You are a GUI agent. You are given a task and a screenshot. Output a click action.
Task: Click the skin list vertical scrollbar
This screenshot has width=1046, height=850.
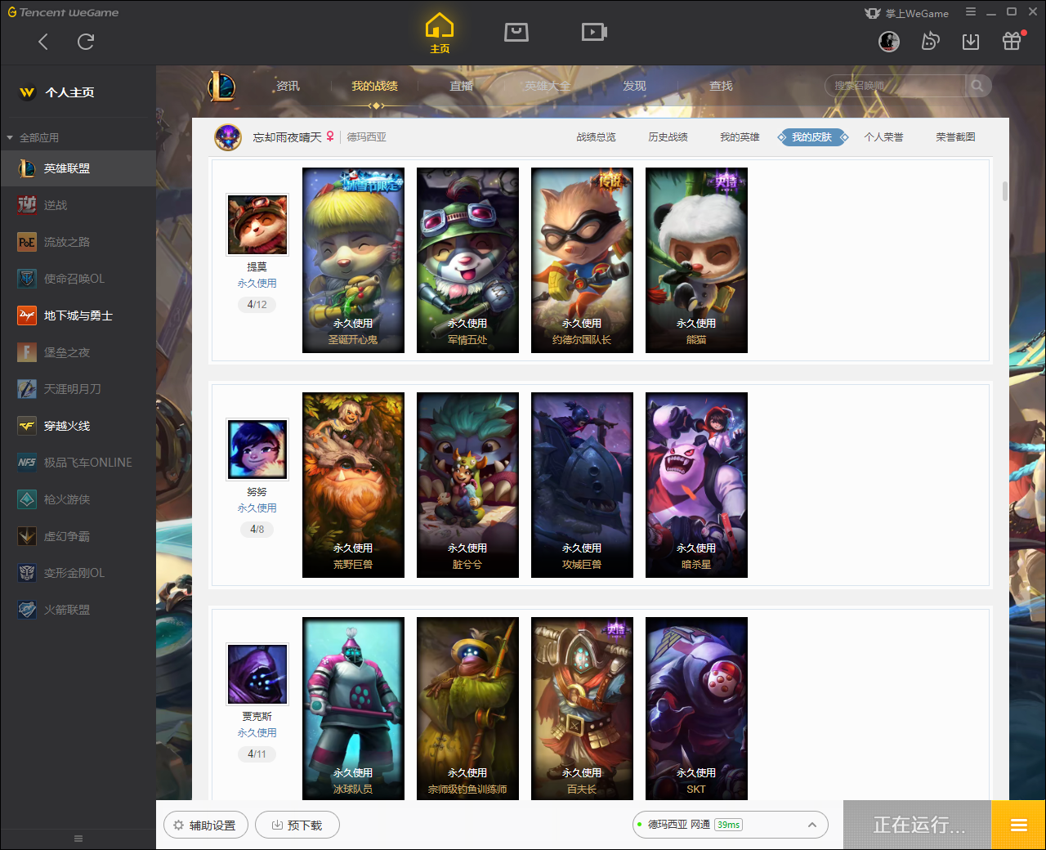pos(1004,190)
